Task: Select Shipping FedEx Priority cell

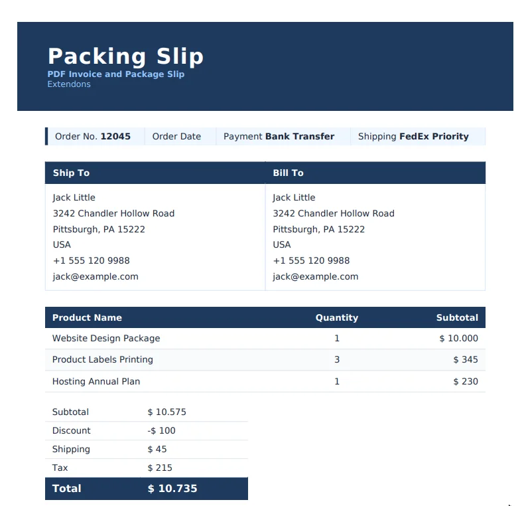Action: [x=418, y=136]
